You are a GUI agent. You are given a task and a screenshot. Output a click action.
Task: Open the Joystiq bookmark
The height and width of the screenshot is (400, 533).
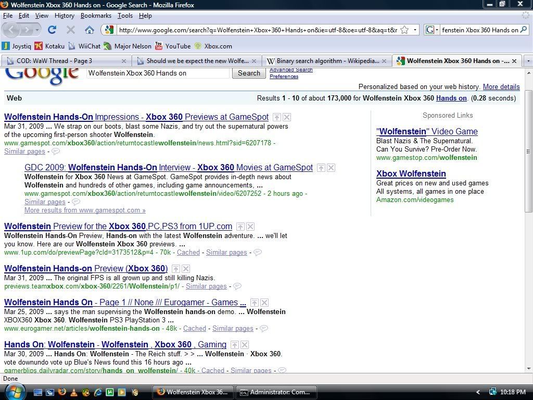pos(17,46)
